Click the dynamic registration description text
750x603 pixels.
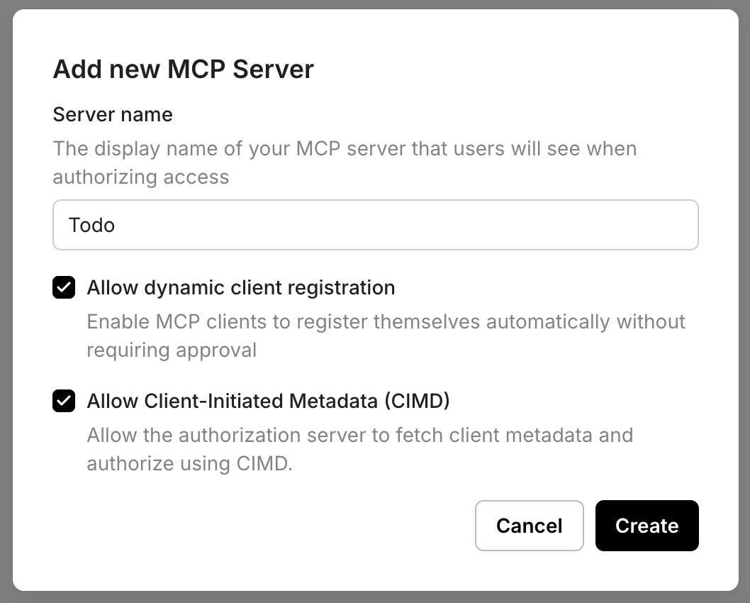click(x=386, y=336)
